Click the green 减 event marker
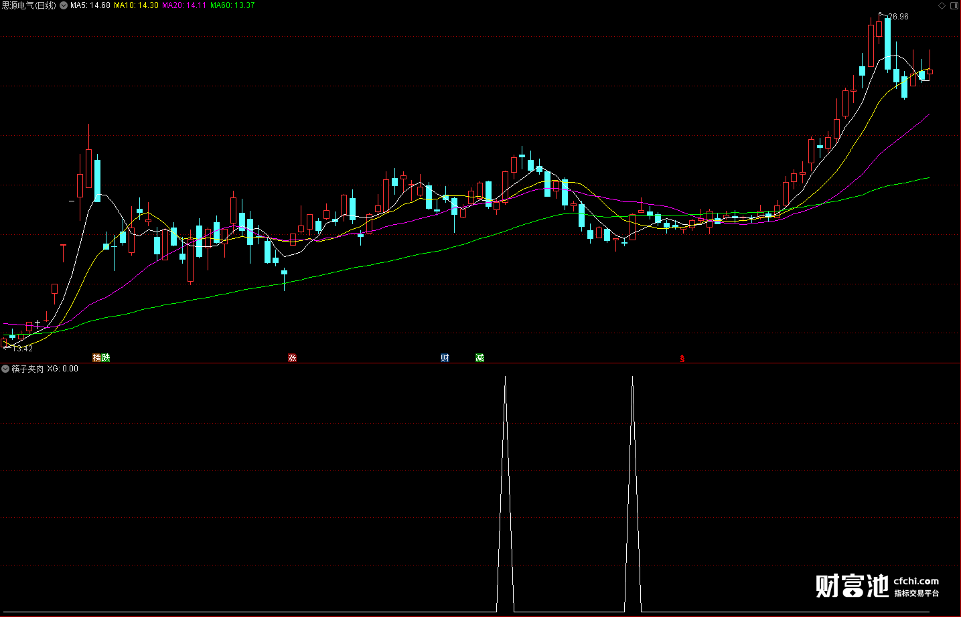 coord(479,358)
